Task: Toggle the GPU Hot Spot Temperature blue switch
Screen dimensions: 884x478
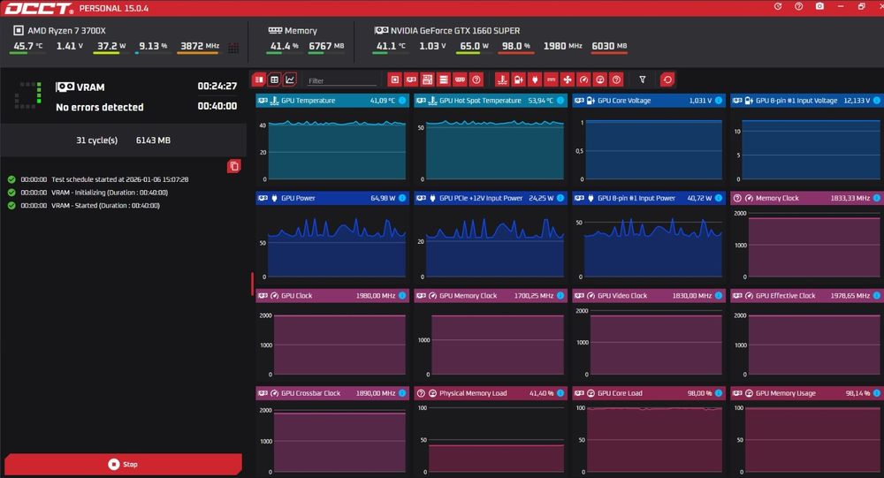Action: click(x=560, y=101)
